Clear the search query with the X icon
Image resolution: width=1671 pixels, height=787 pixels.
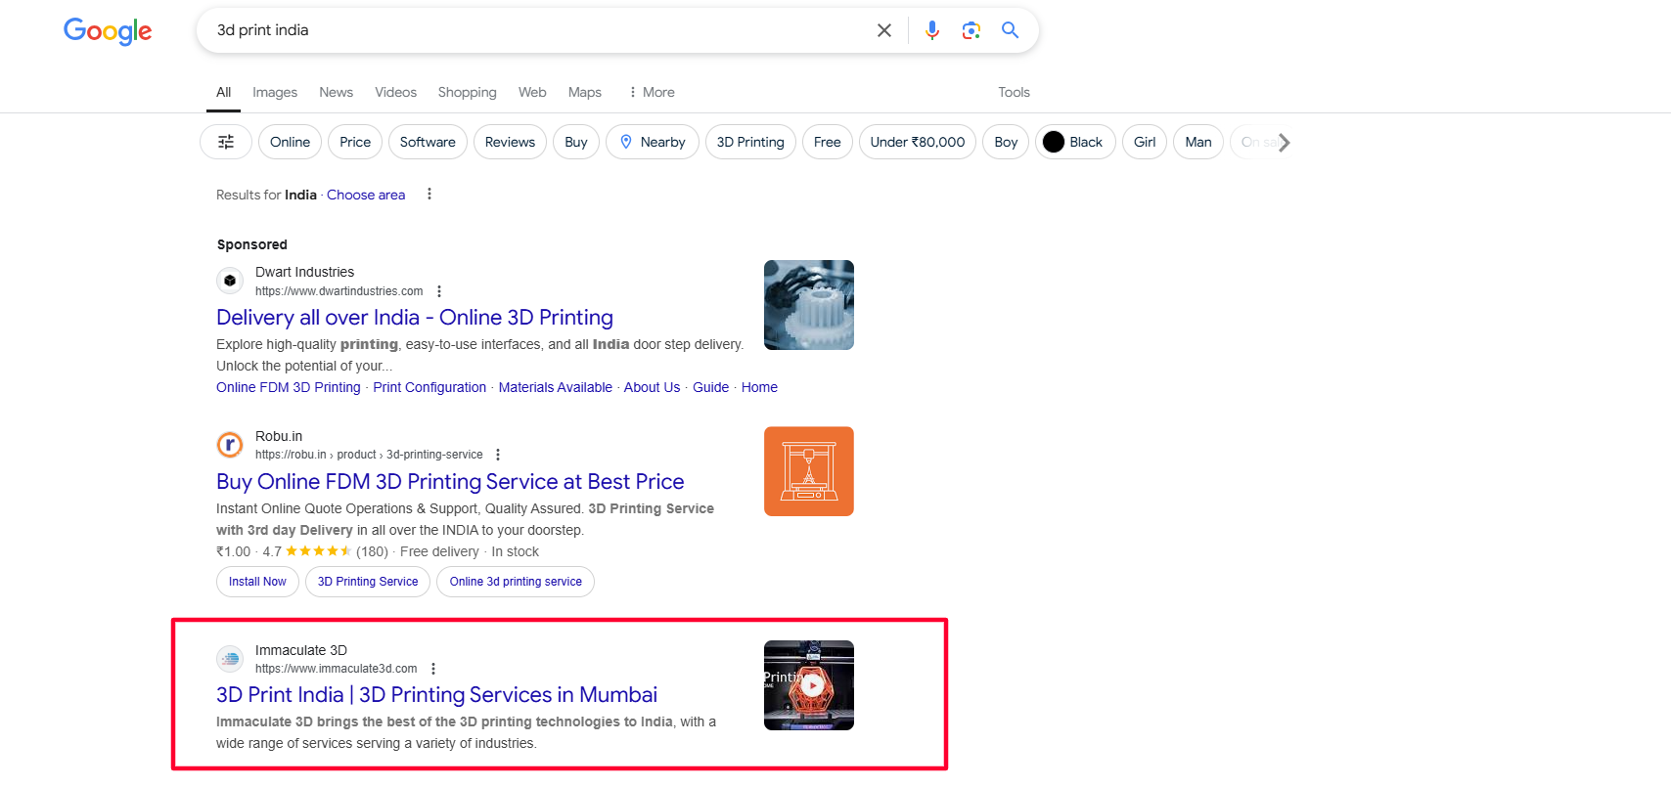point(884,30)
